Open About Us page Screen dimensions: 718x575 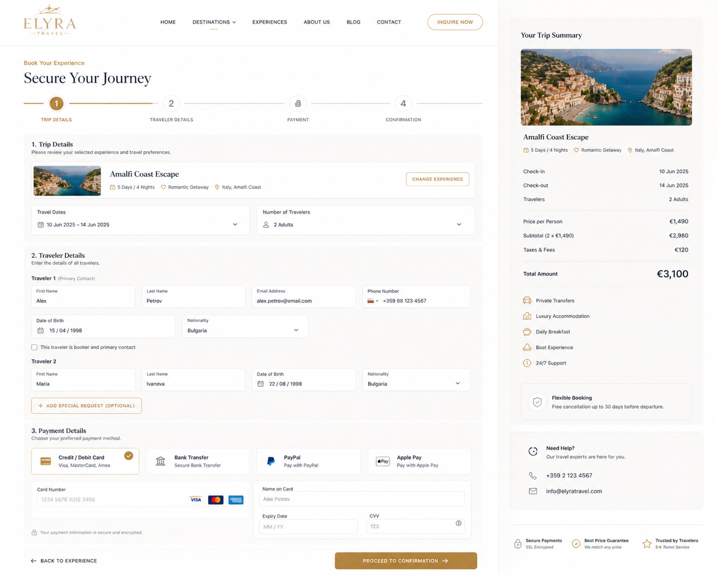(x=316, y=22)
